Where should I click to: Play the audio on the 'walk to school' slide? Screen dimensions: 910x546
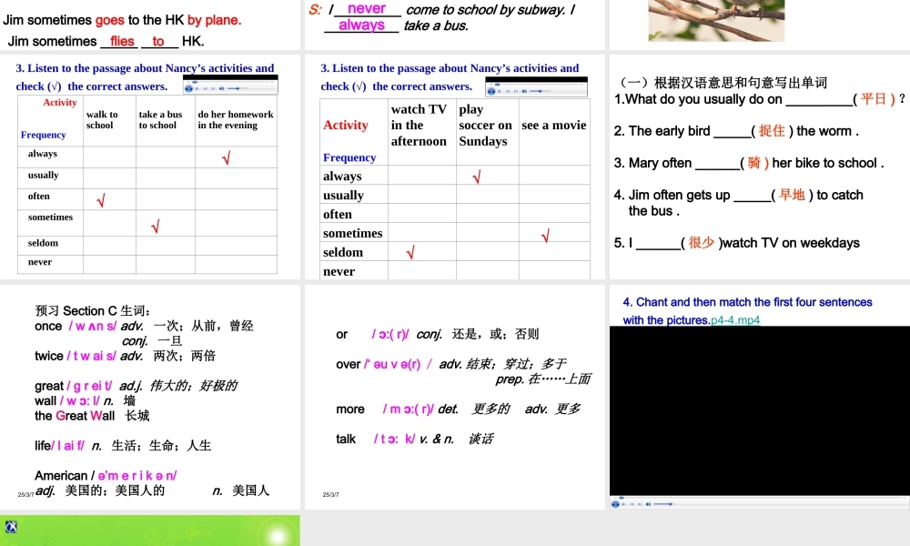point(188,88)
